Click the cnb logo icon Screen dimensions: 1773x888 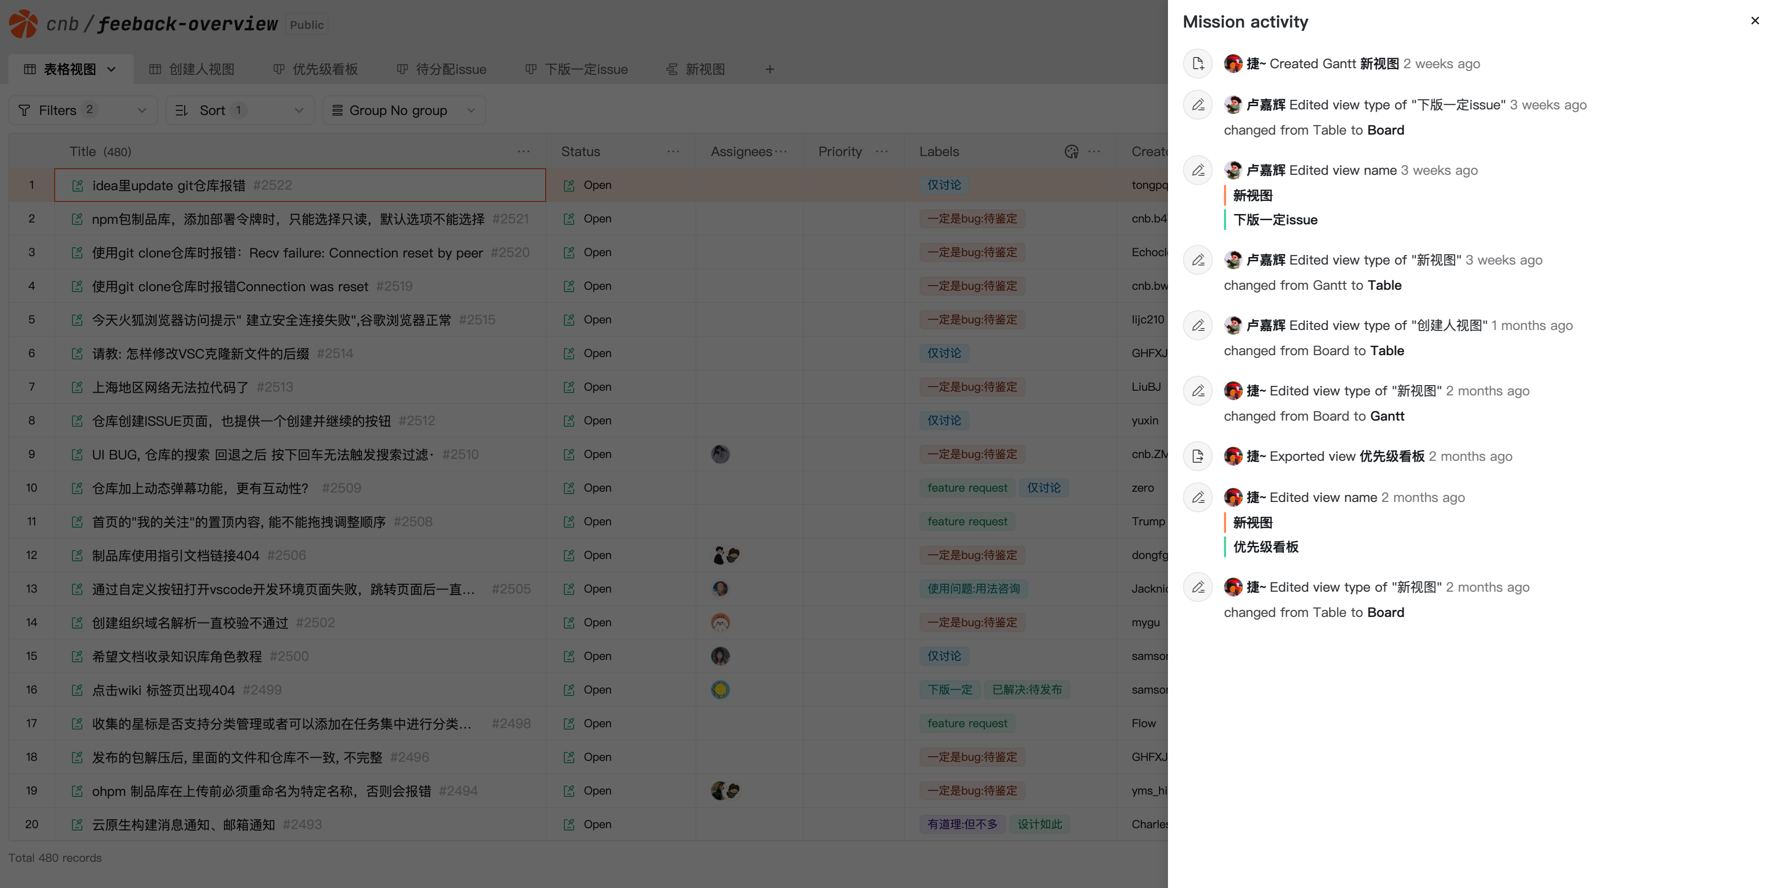click(23, 24)
